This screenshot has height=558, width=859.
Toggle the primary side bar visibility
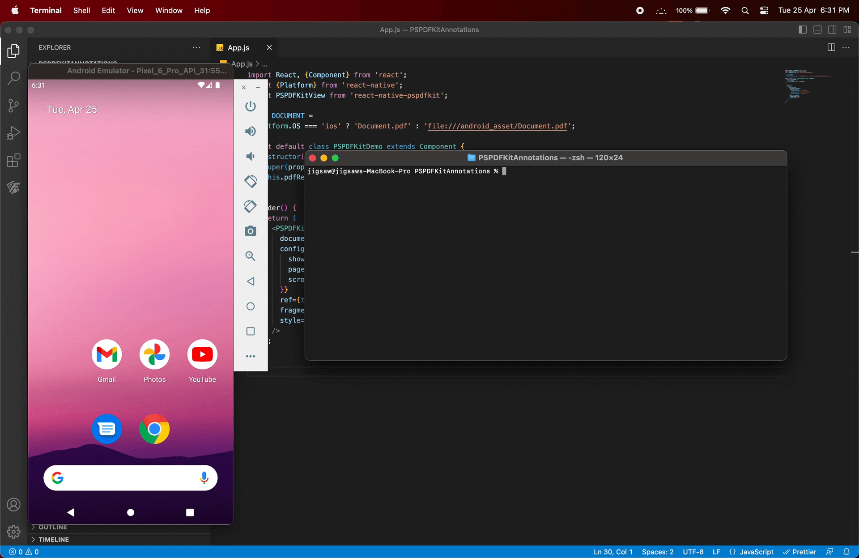tap(803, 30)
